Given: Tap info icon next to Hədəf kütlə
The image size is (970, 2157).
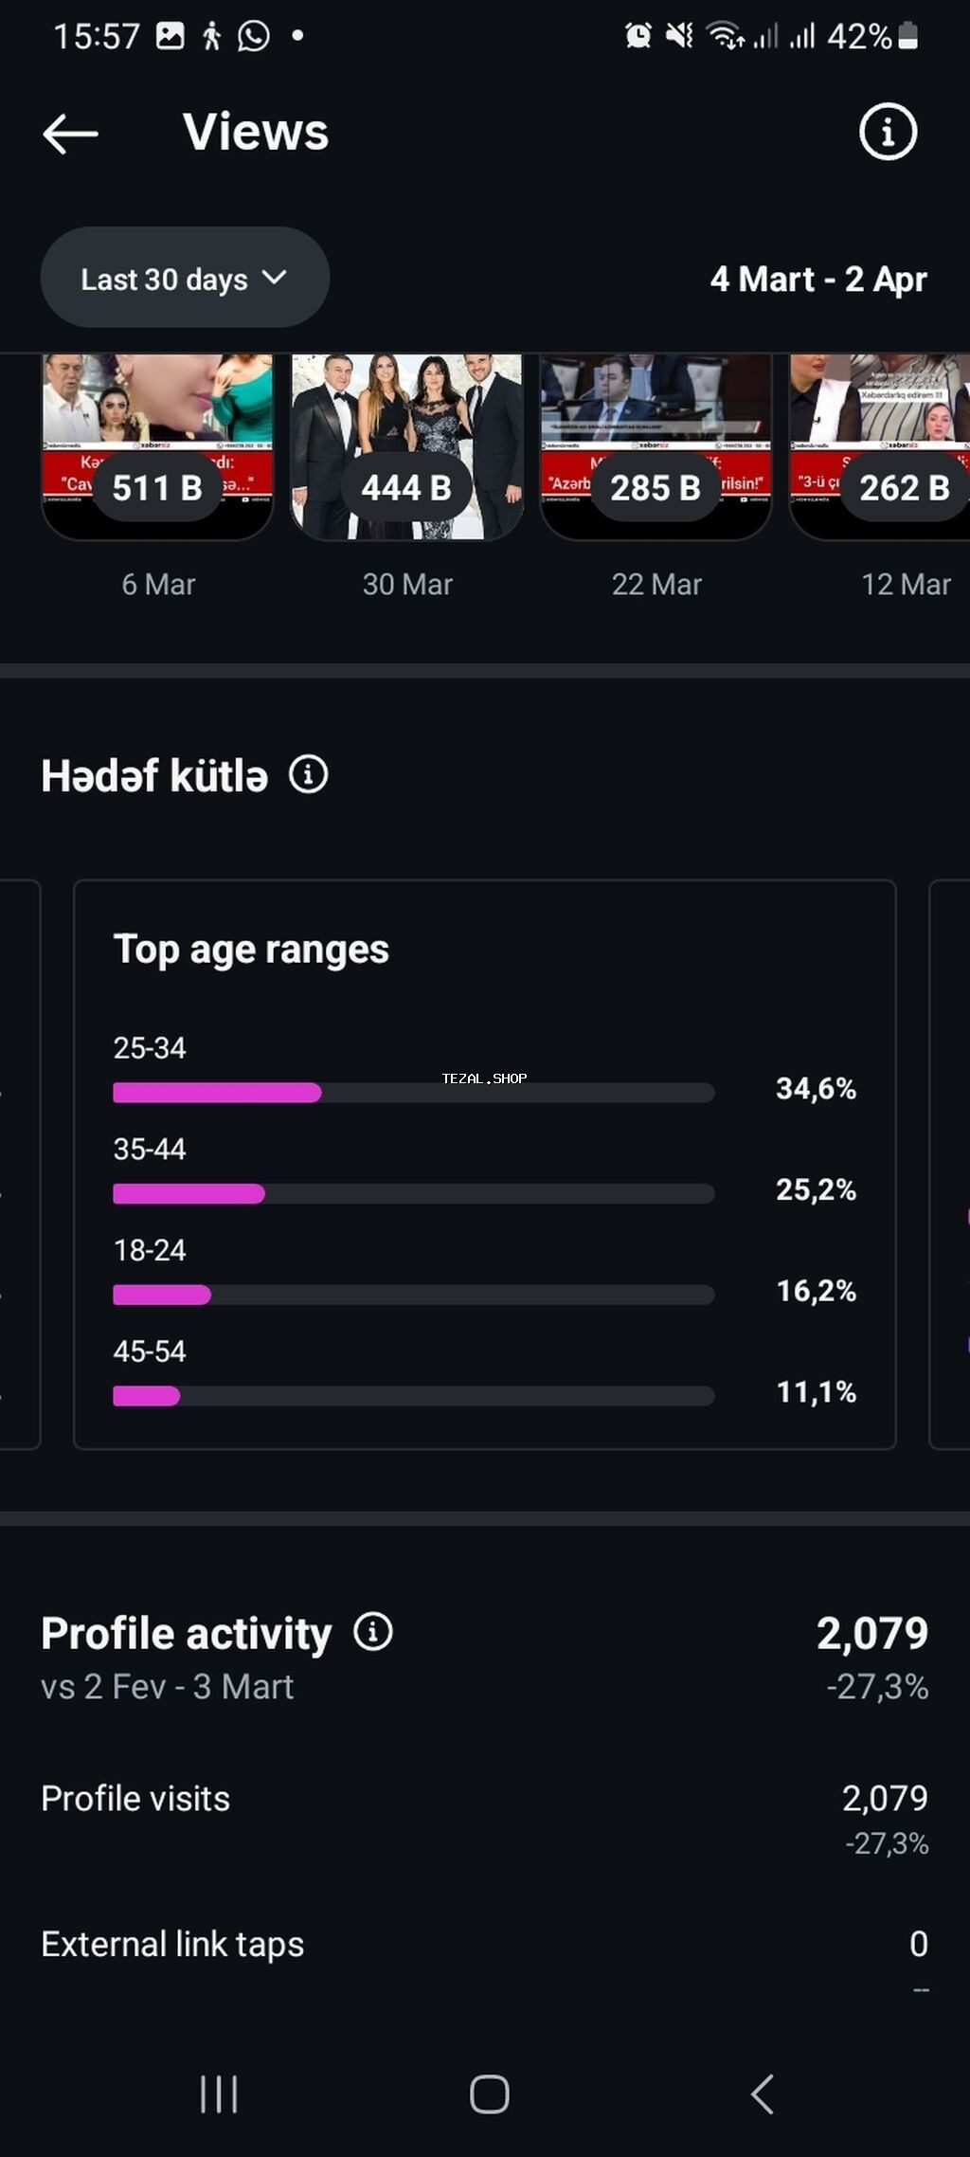Looking at the screenshot, I should pyautogui.click(x=309, y=774).
